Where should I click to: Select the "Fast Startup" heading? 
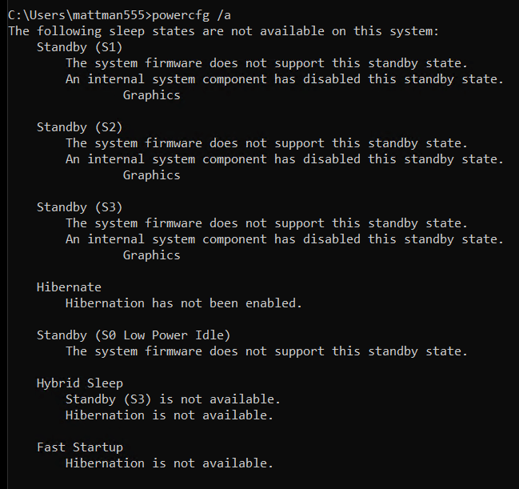tap(80, 447)
